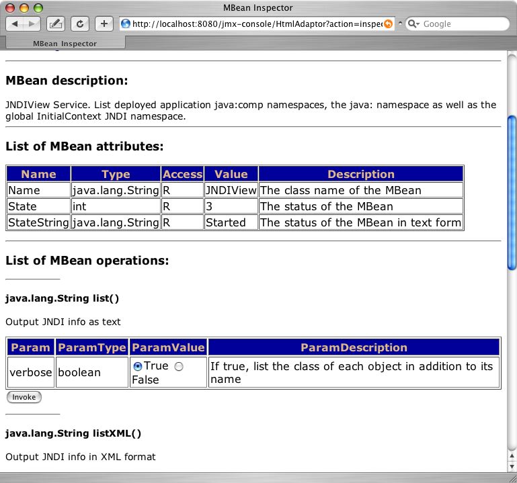Click the 'verbose' param cell
The image size is (517, 483).
(31, 372)
